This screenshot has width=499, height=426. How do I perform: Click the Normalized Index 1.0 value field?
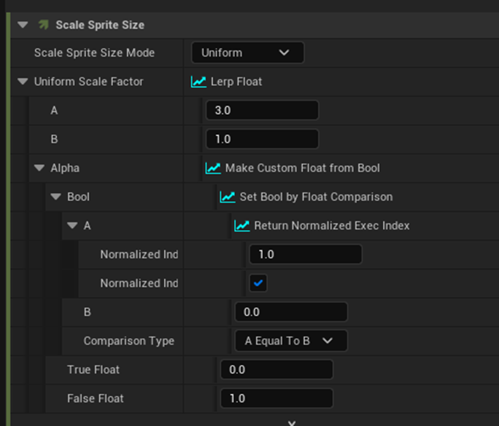coord(305,254)
